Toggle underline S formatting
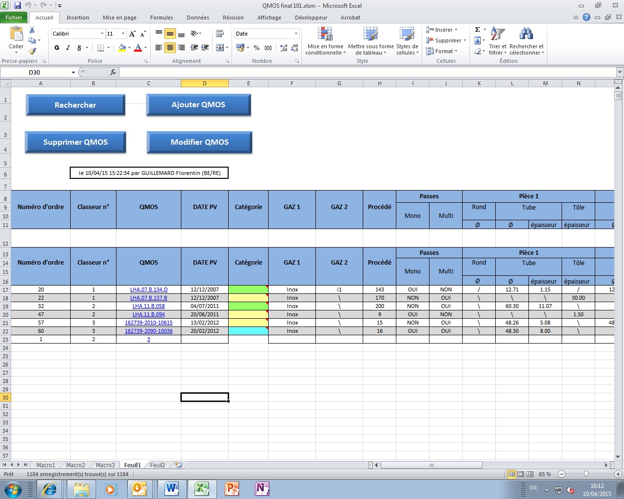This screenshot has height=499, width=624. [79, 48]
